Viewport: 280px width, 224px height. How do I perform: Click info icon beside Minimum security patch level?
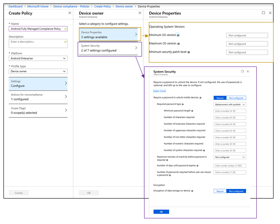coord(189,52)
